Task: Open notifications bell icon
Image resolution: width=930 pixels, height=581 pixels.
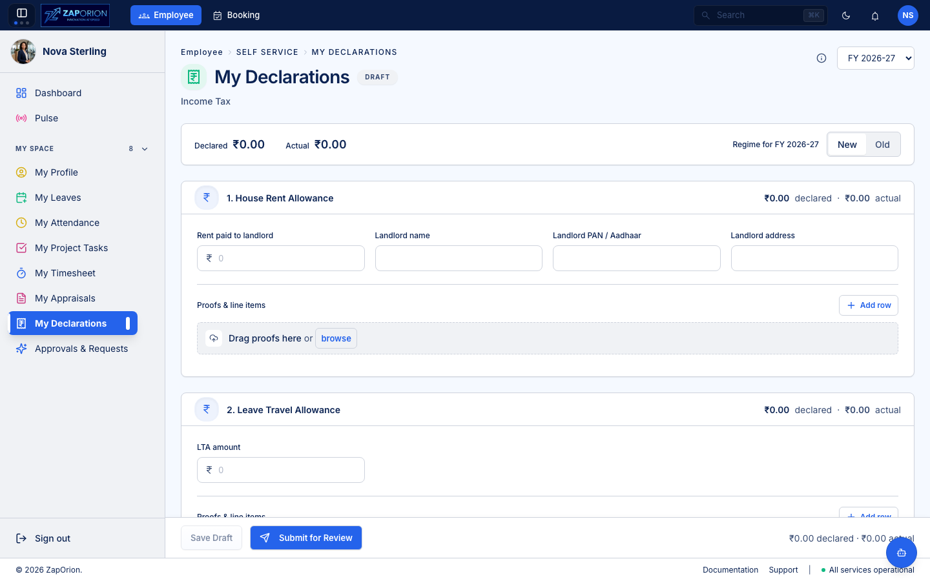Action: point(875,15)
